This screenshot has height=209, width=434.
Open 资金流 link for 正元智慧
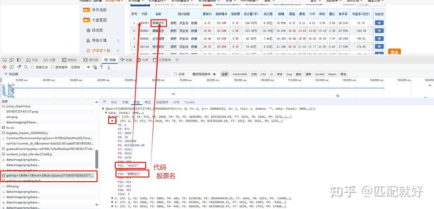point(184,38)
